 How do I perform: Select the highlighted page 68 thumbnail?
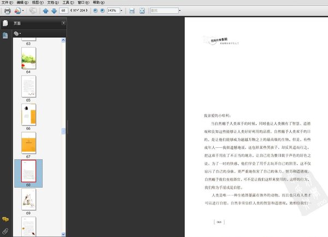coord(28,171)
